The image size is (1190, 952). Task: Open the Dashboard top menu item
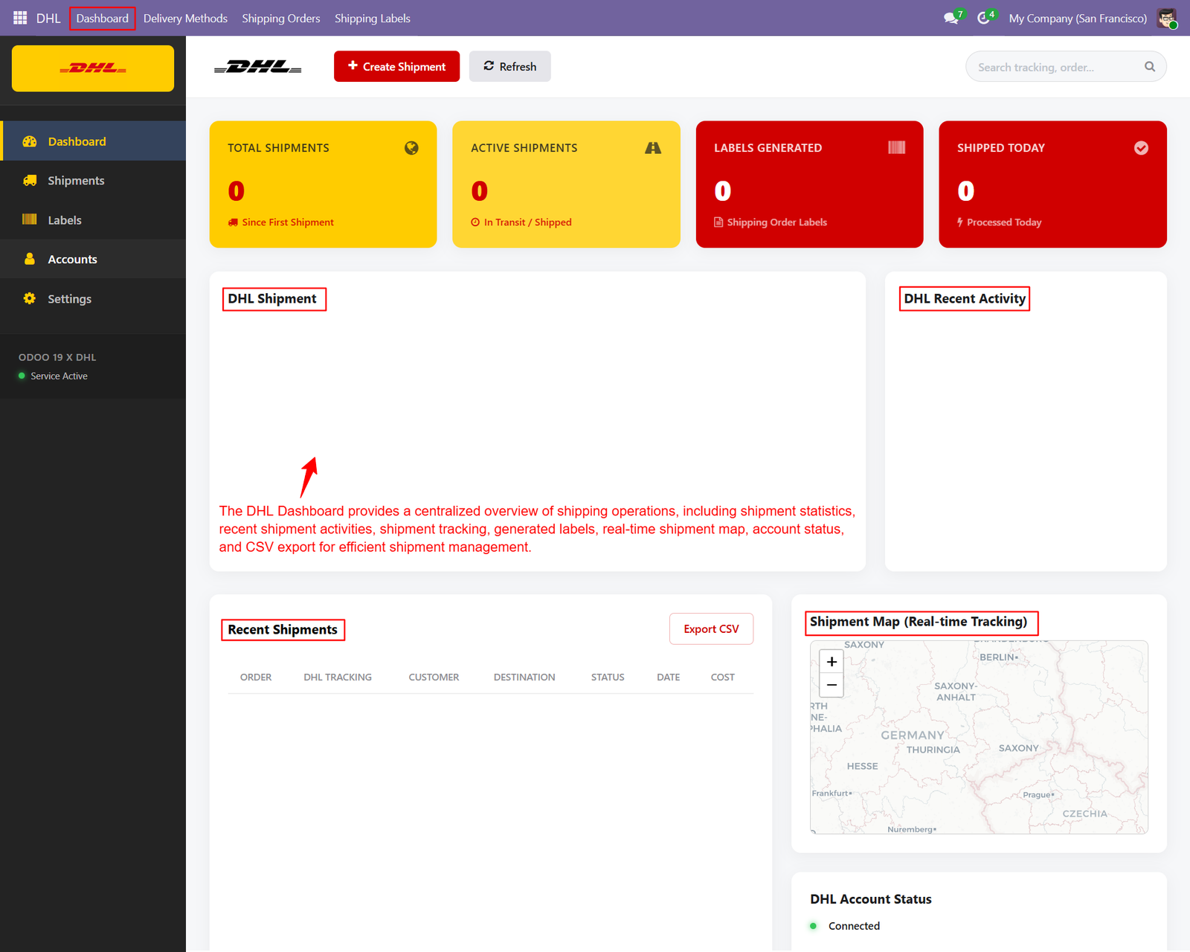[103, 18]
